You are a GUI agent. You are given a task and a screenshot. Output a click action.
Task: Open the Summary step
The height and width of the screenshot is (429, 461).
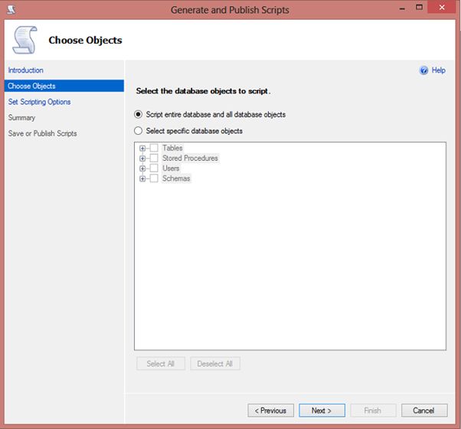pyautogui.click(x=21, y=118)
